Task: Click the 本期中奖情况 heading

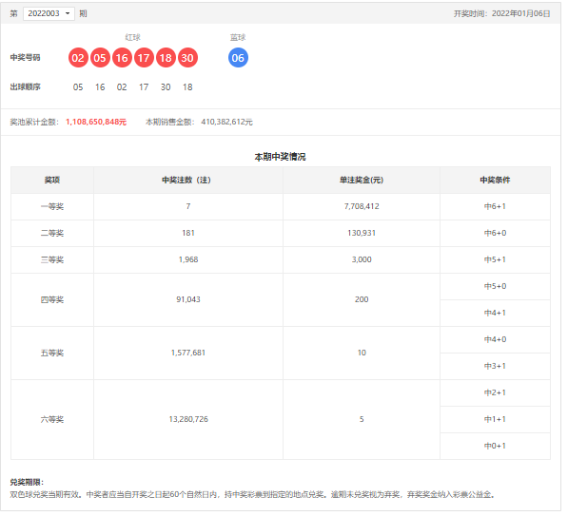Action: click(x=280, y=157)
